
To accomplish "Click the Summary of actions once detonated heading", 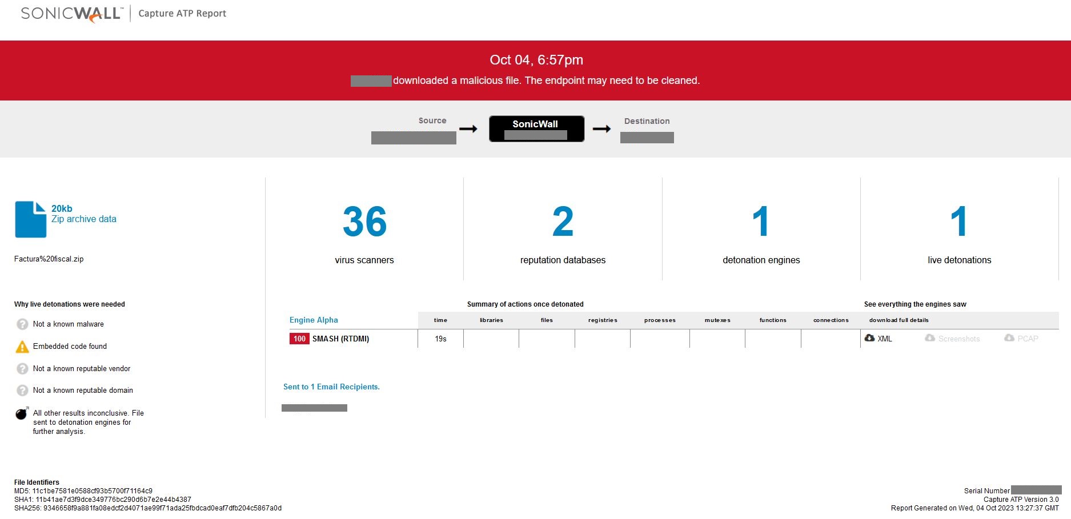I will click(x=526, y=304).
